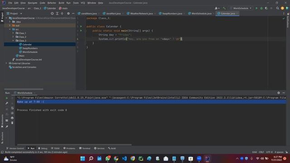Viewport: 290px width, 163px height.
Task: Click Expand All icon in Project panel
Action: point(57,14)
